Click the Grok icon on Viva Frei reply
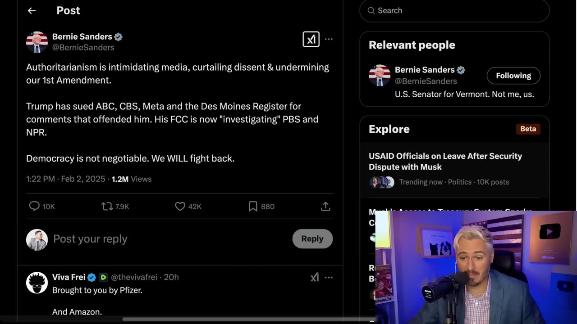The height and width of the screenshot is (324, 577). point(315,277)
